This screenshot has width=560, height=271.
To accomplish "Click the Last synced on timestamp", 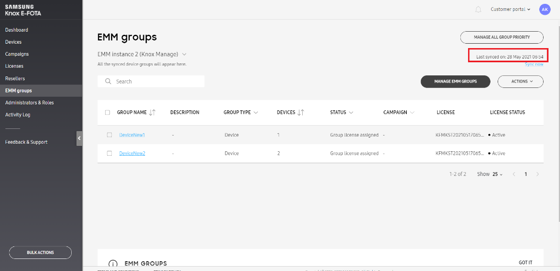I will [510, 57].
